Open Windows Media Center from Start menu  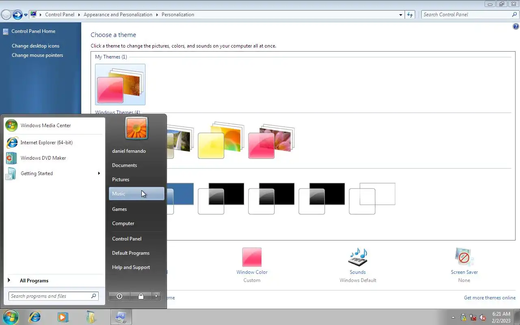point(54,126)
